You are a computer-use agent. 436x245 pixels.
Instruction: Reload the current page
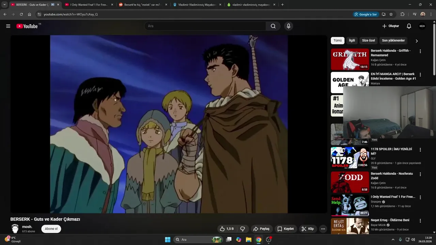[21, 14]
